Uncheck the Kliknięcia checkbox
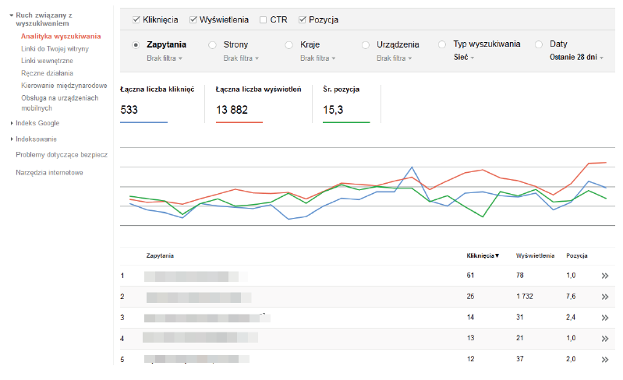The image size is (623, 380). click(137, 19)
